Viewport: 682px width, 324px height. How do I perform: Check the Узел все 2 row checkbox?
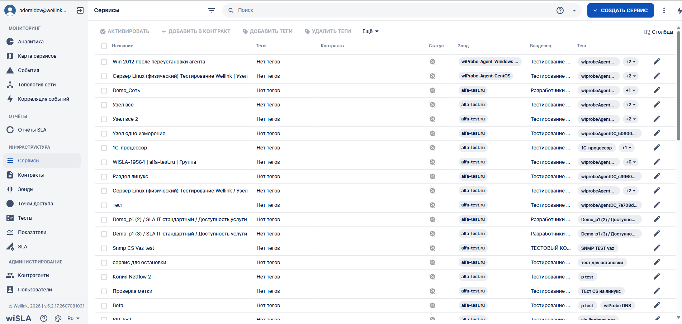[104, 119]
